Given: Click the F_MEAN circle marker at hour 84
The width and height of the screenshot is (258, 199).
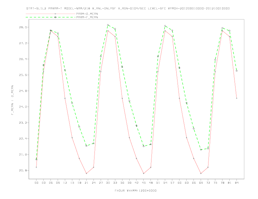Looking at the screenshot, I should coord(236,71).
